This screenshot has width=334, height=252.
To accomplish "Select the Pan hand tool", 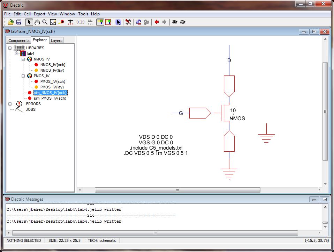I will tap(37, 22).
